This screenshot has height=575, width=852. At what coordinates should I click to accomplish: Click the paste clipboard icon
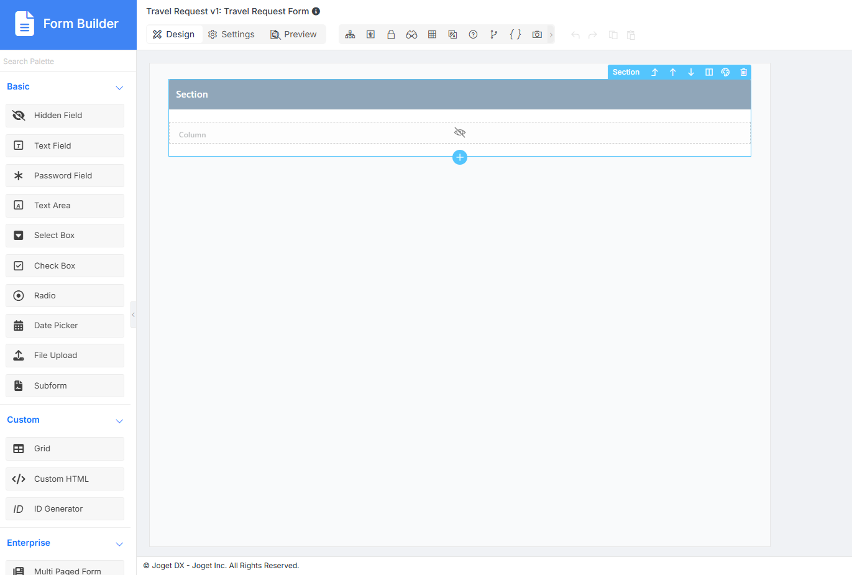pos(631,35)
